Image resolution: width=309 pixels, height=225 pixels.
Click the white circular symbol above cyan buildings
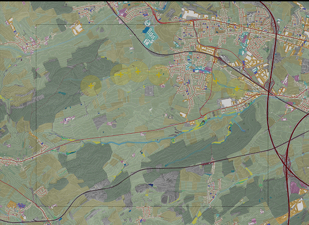pos(147,22)
